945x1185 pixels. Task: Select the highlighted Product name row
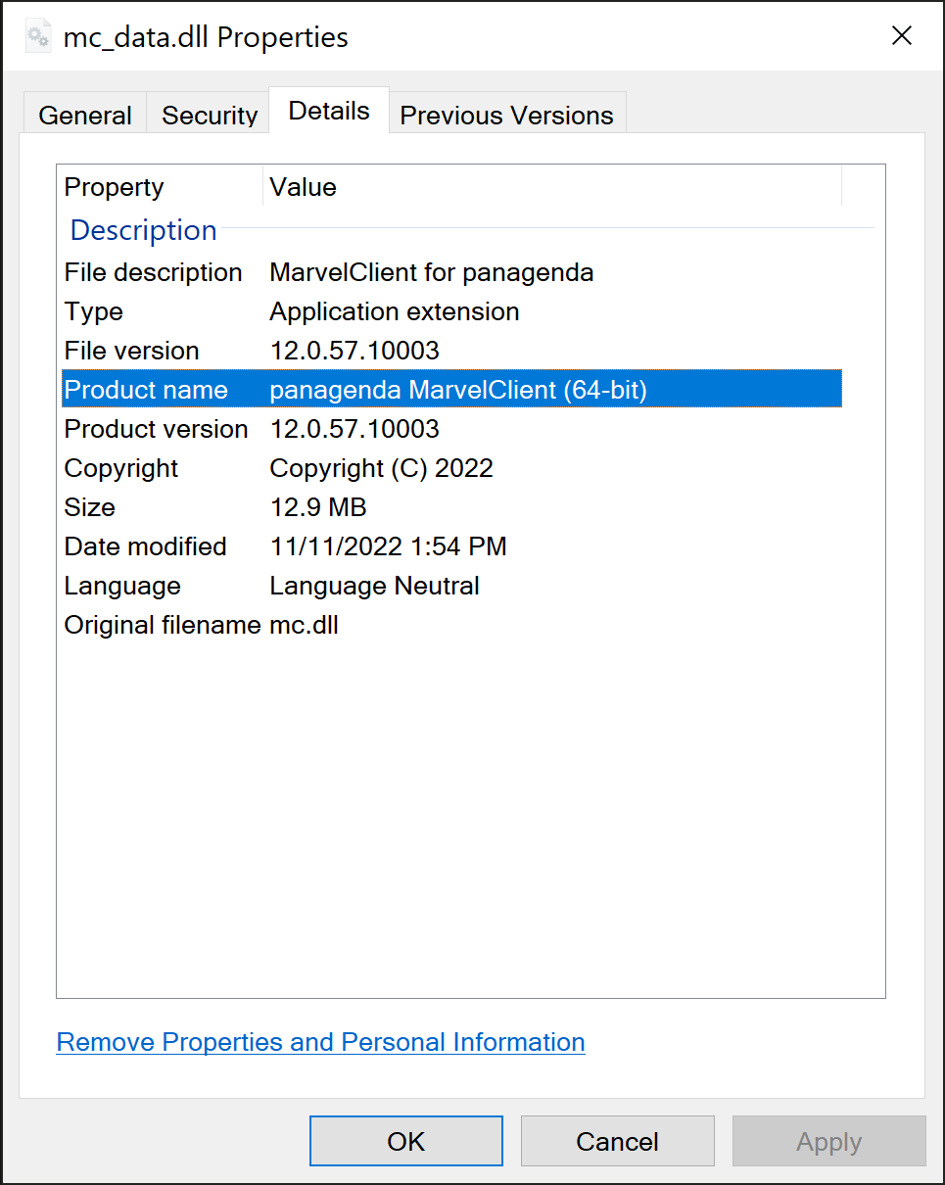tap(451, 390)
